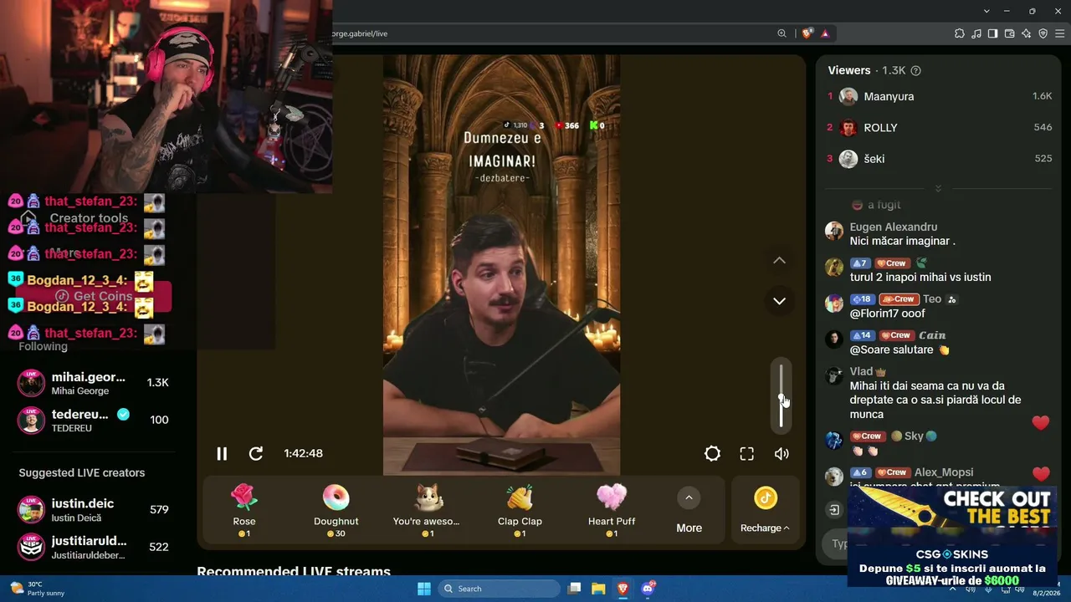Open suggested creator justitiaruldeber

pyautogui.click(x=93, y=547)
